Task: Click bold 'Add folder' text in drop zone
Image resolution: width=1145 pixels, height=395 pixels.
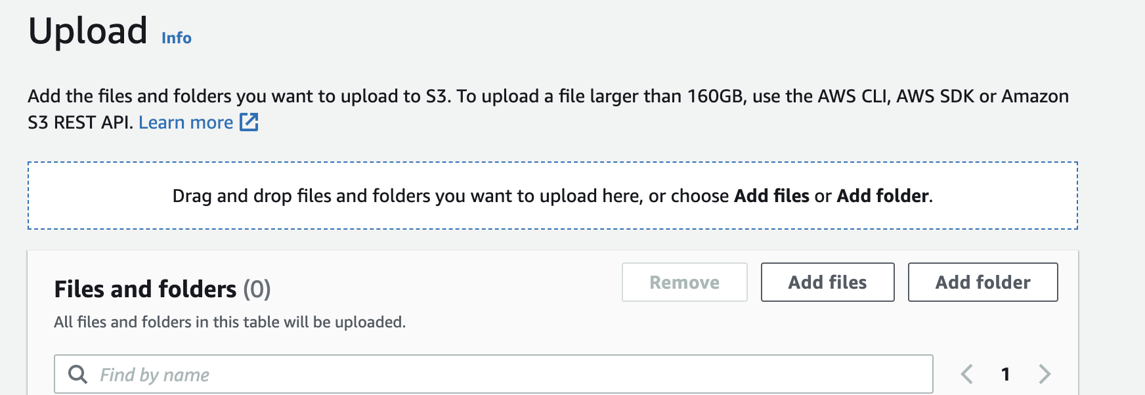Action: click(882, 196)
